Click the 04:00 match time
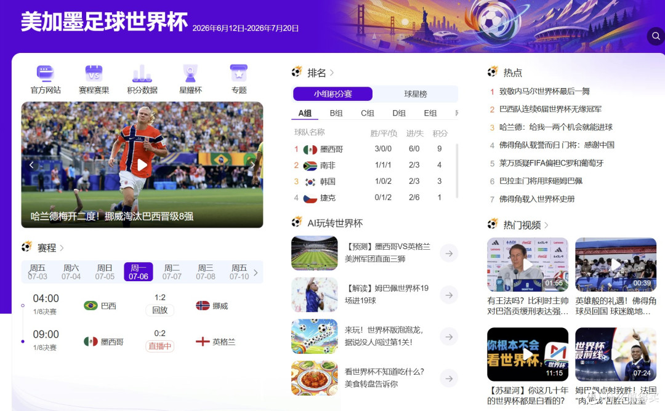665x411 pixels. tap(46, 299)
